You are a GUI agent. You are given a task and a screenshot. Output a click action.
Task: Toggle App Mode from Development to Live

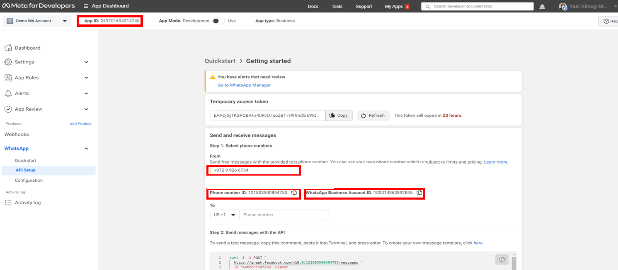click(x=218, y=21)
